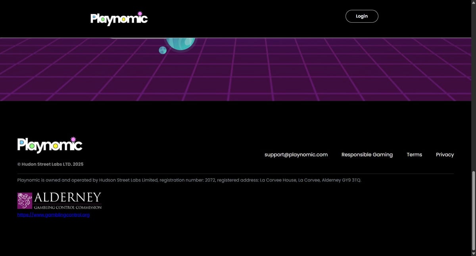Go to the Terms page

pos(414,155)
